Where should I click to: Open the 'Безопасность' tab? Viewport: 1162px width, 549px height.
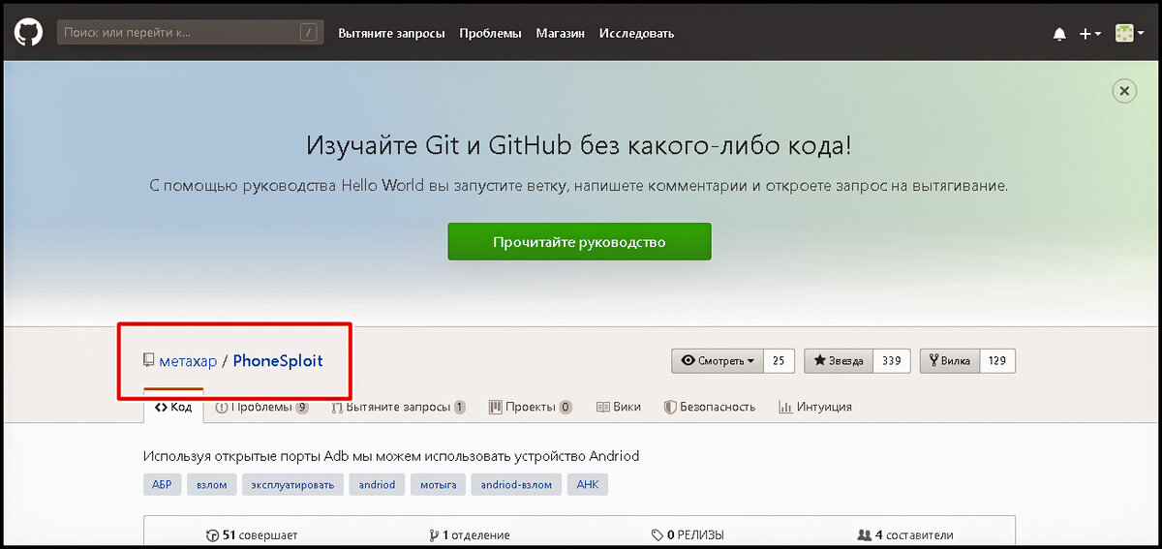pos(710,408)
